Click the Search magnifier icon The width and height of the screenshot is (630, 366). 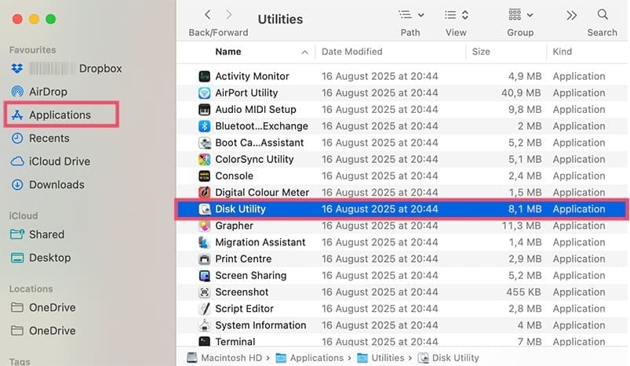coord(603,15)
